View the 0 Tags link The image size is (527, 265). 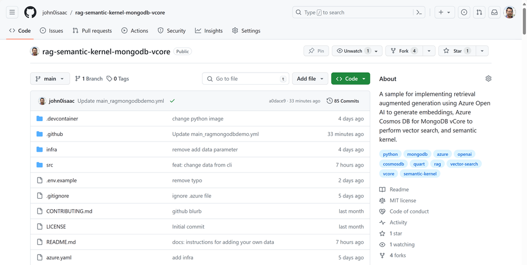coord(118,78)
